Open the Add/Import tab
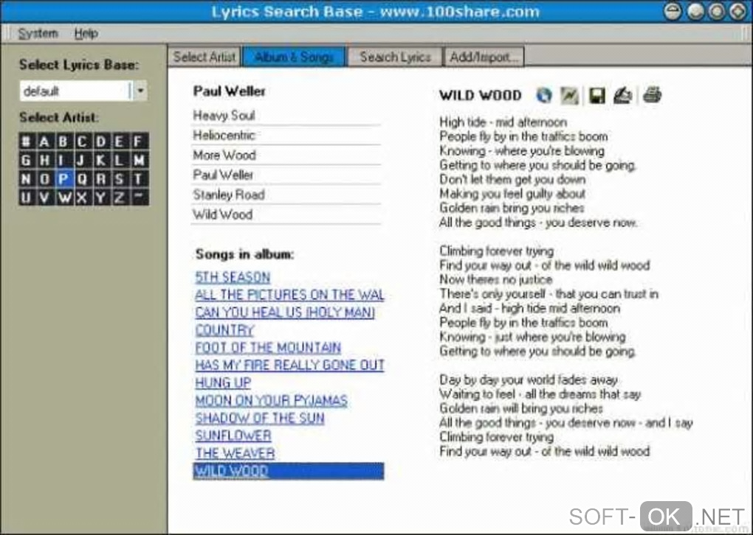 pos(484,57)
